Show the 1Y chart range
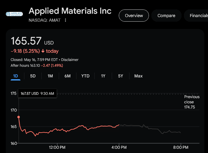Viewport: 208px width, 153px height. 103,76
